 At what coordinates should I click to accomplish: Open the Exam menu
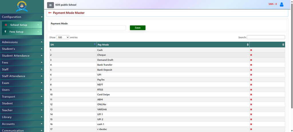[x=22, y=83]
